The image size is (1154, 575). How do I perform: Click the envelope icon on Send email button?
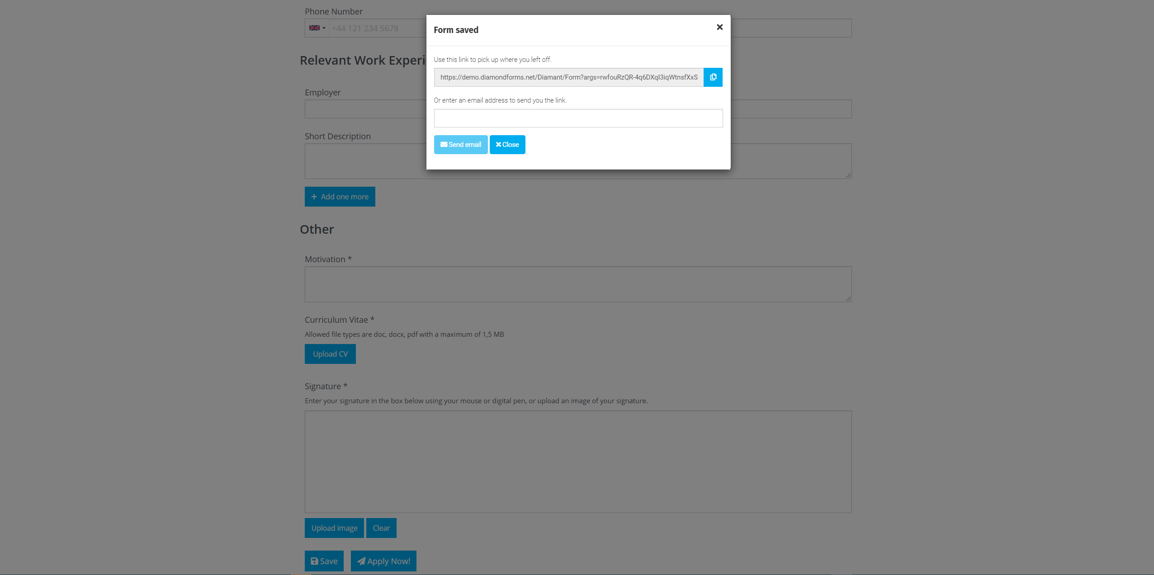click(445, 144)
